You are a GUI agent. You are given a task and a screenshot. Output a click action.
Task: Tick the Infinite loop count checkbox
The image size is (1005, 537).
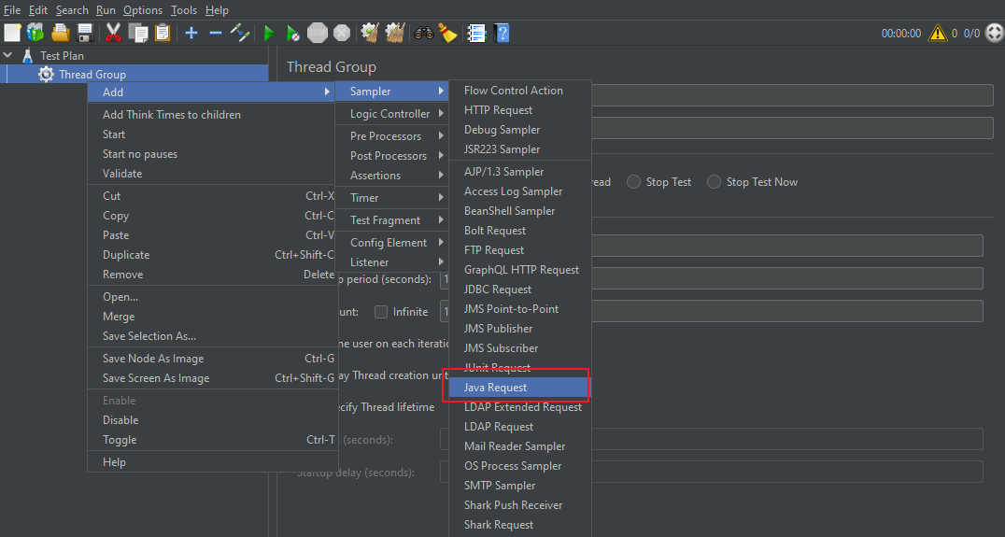point(381,312)
